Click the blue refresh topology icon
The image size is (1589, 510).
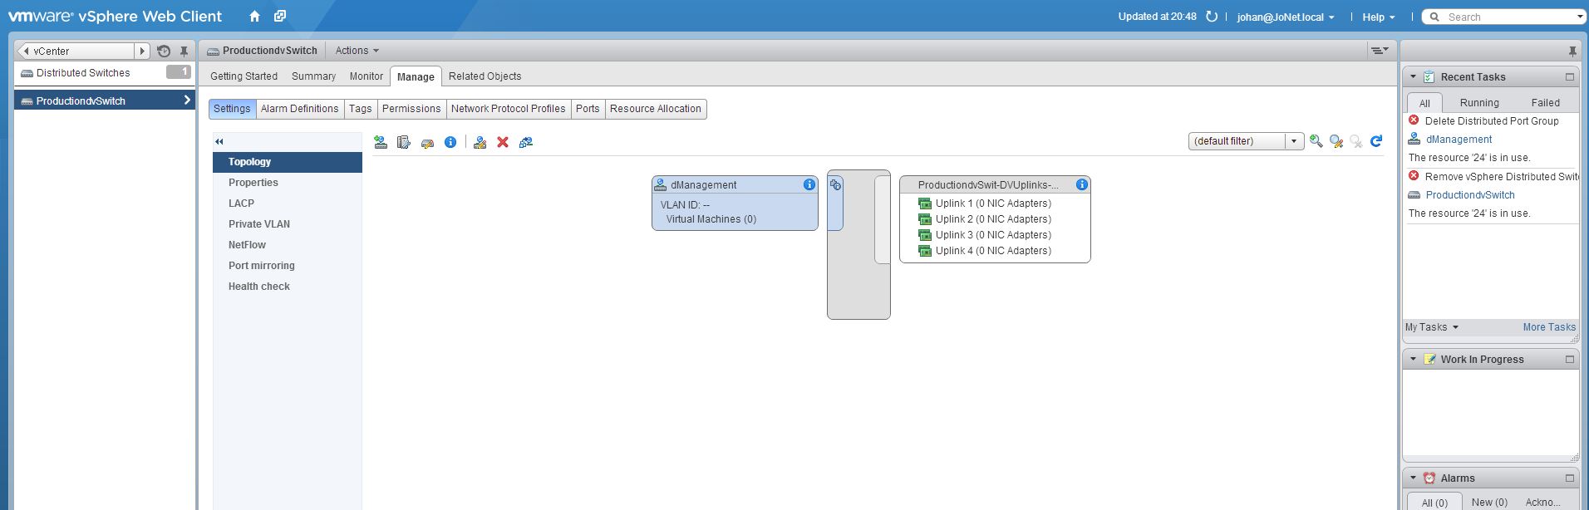tap(1376, 141)
